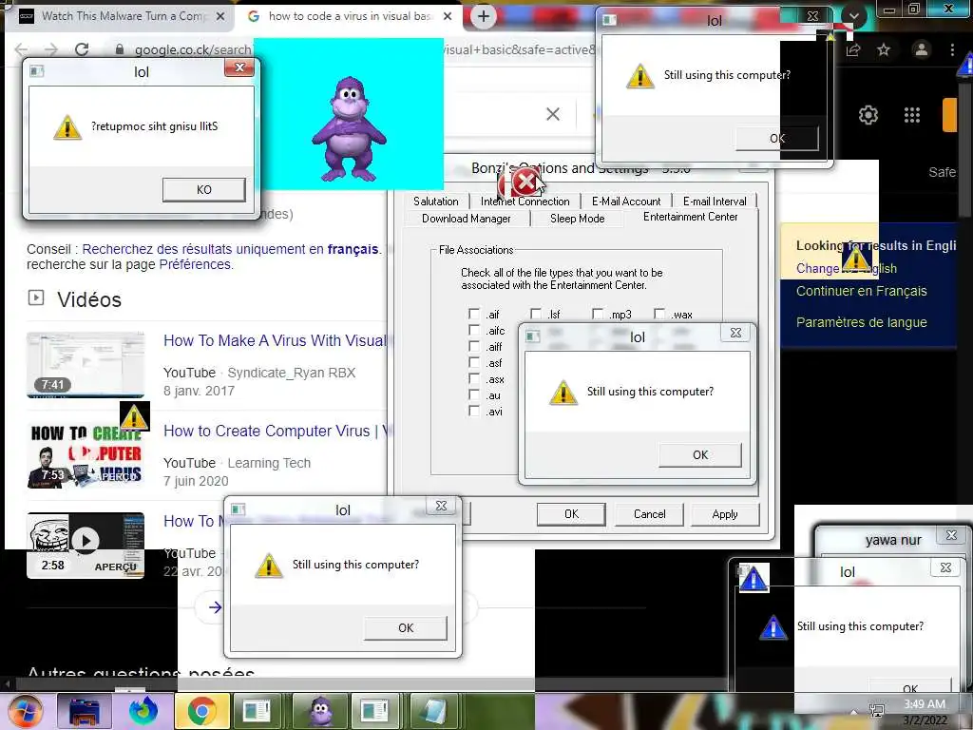Click 'Continuer en Français' link

click(861, 291)
